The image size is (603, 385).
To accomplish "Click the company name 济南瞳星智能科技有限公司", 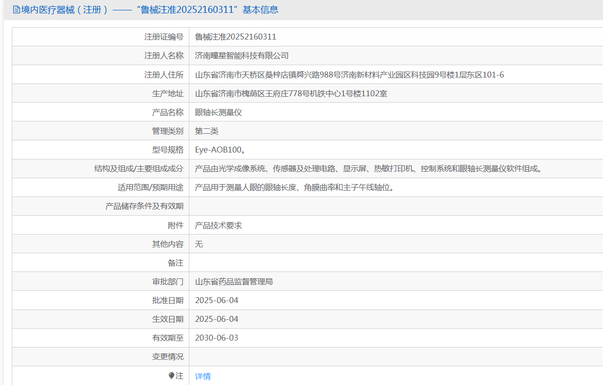I will pyautogui.click(x=242, y=56).
